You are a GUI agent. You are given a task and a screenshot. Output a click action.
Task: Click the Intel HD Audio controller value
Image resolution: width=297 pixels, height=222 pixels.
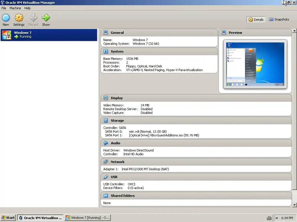[133, 154]
